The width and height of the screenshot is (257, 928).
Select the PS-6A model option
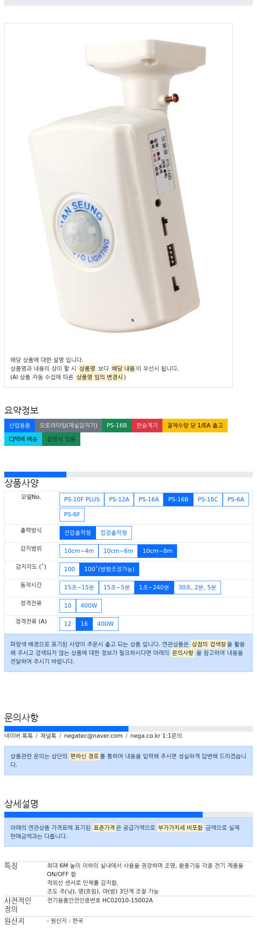point(236,499)
